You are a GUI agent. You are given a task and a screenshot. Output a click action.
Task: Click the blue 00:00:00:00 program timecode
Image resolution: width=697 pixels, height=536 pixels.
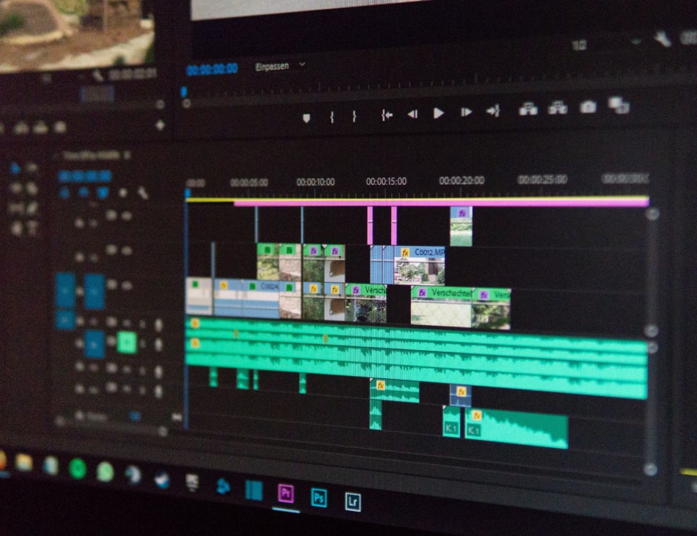coord(212,69)
